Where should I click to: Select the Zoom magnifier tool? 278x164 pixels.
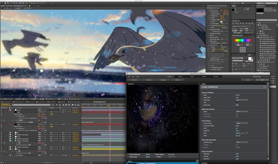tap(8, 3)
